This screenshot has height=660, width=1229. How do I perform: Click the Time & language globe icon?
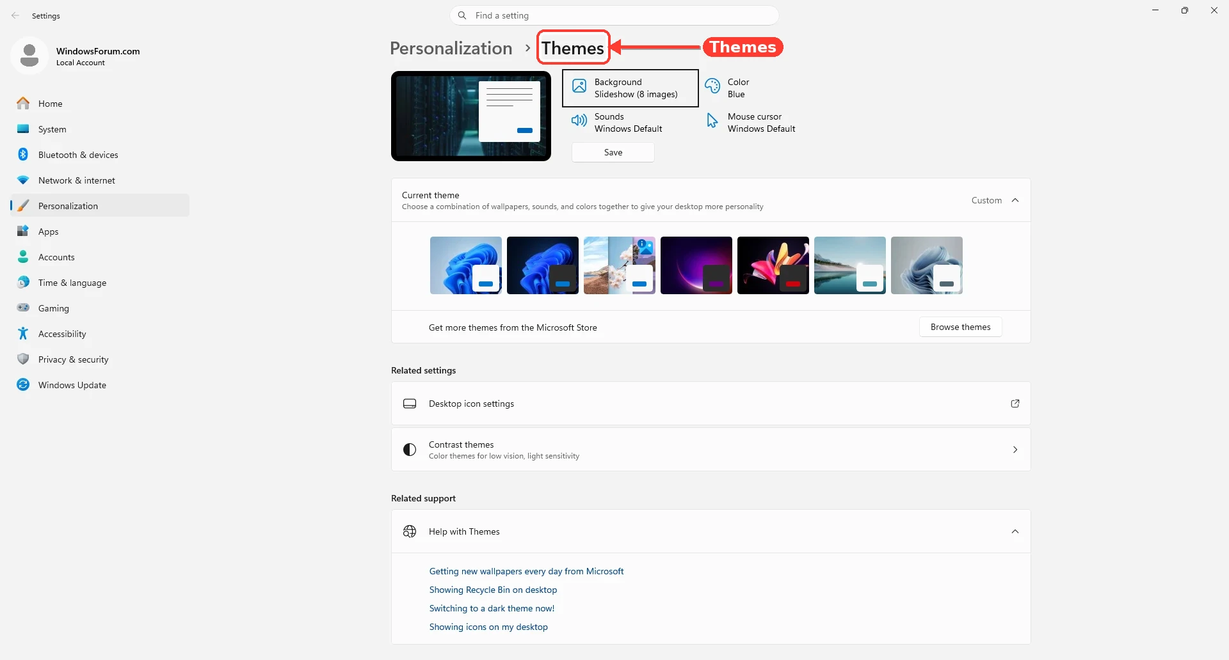(x=23, y=283)
